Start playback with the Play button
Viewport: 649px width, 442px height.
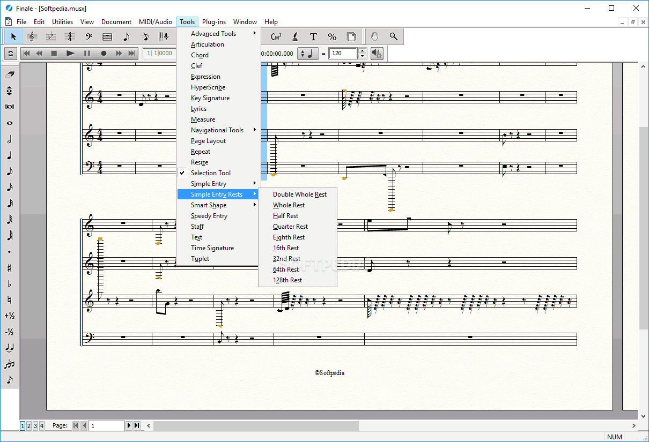point(70,54)
